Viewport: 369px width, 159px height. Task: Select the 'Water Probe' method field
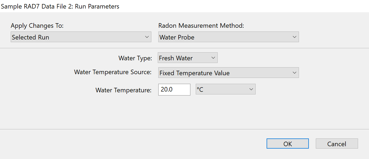(x=177, y=37)
